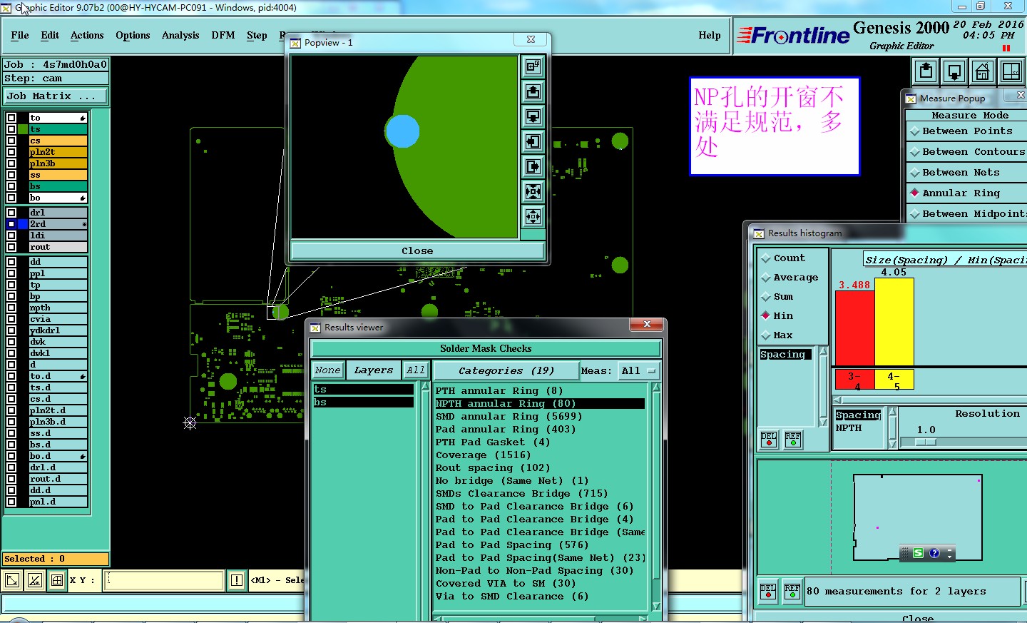The width and height of the screenshot is (1027, 623).
Task: Open the Analysis menu
Action: (x=180, y=35)
